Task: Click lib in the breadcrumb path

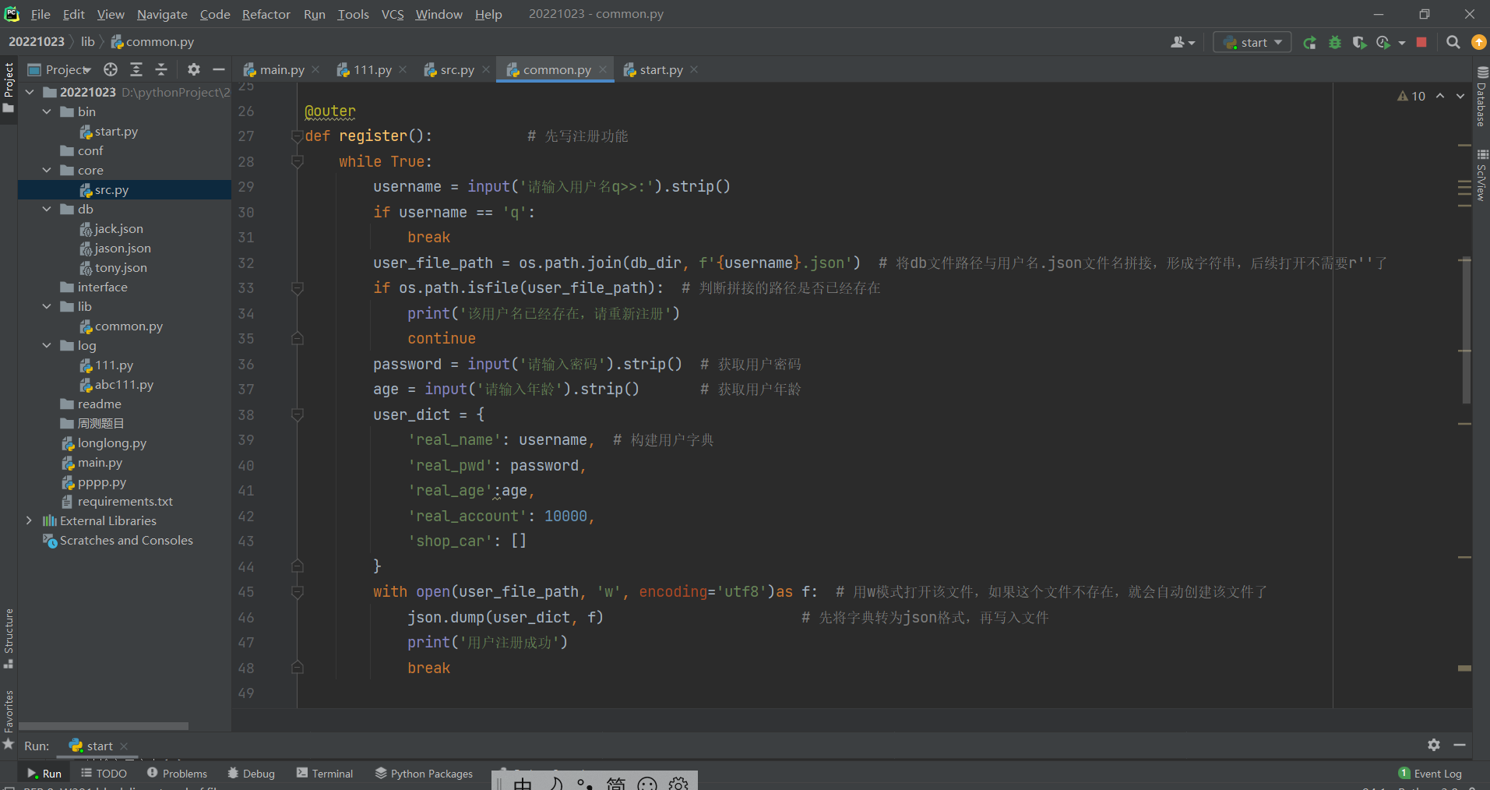Action: [87, 41]
